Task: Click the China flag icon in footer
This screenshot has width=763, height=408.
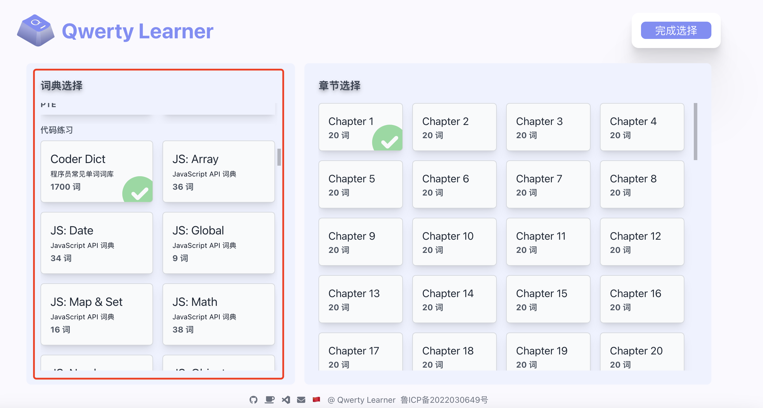Action: 316,400
